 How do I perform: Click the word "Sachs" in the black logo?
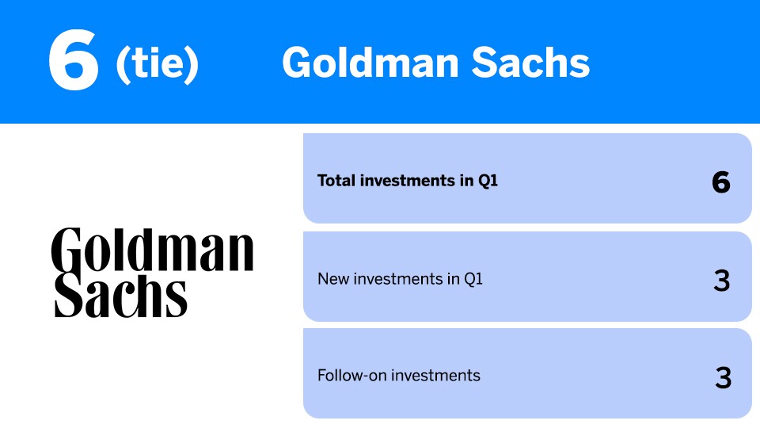(x=120, y=296)
